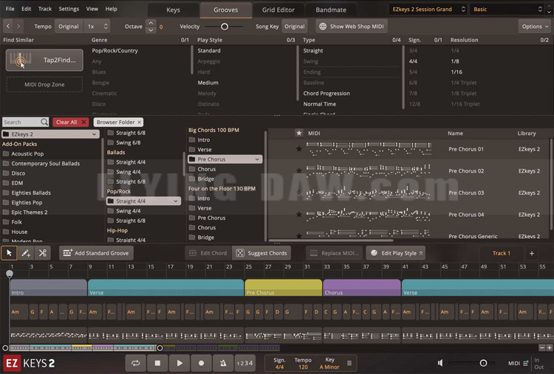The height and width of the screenshot is (374, 554).
Task: Switch to the Bandmate tab
Action: (x=331, y=10)
